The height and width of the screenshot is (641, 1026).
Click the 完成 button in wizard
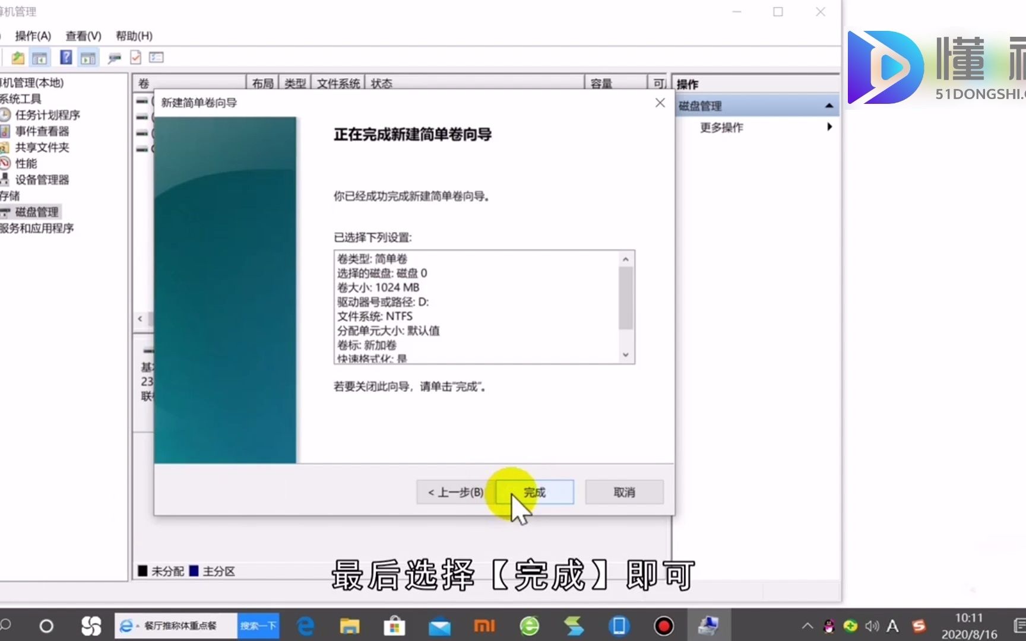click(x=534, y=492)
